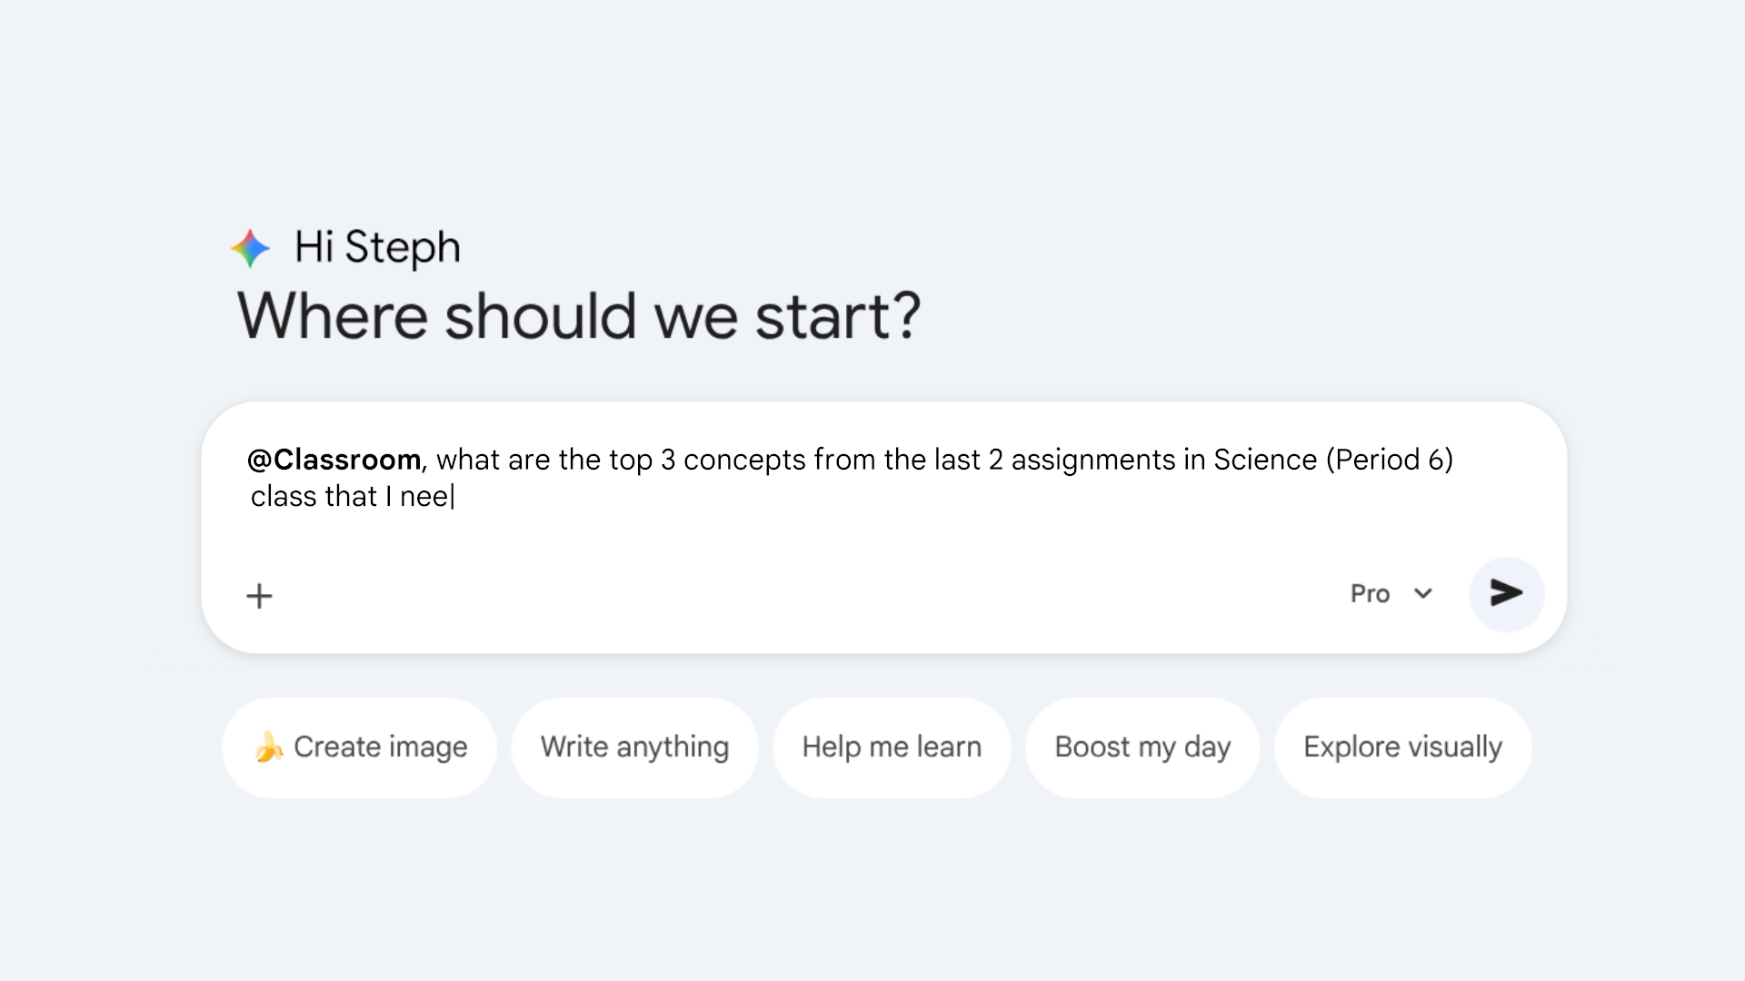Choose the Create image suggestion

[380, 748]
